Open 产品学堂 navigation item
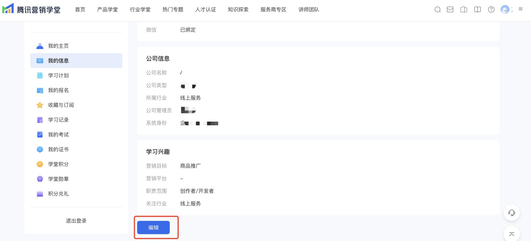 click(x=108, y=10)
